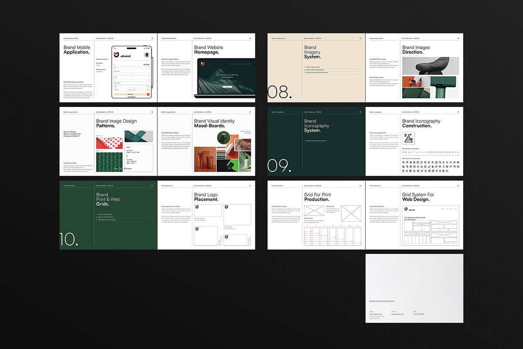
Task: Click the large '08.' number
Action: click(279, 92)
